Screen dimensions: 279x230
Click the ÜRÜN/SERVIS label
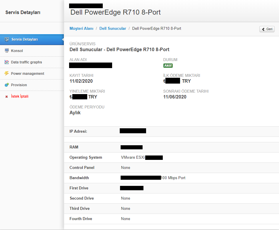click(82, 44)
